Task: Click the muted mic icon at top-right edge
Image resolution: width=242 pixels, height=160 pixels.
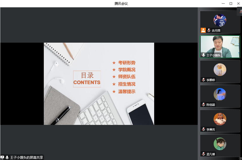Action: click(240, 11)
